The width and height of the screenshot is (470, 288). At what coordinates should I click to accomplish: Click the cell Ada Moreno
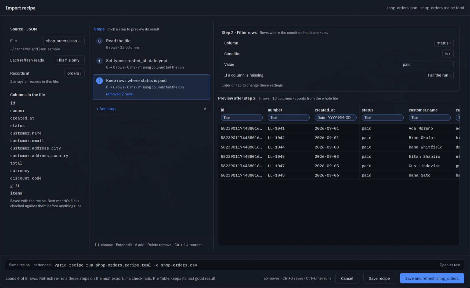[429, 128]
